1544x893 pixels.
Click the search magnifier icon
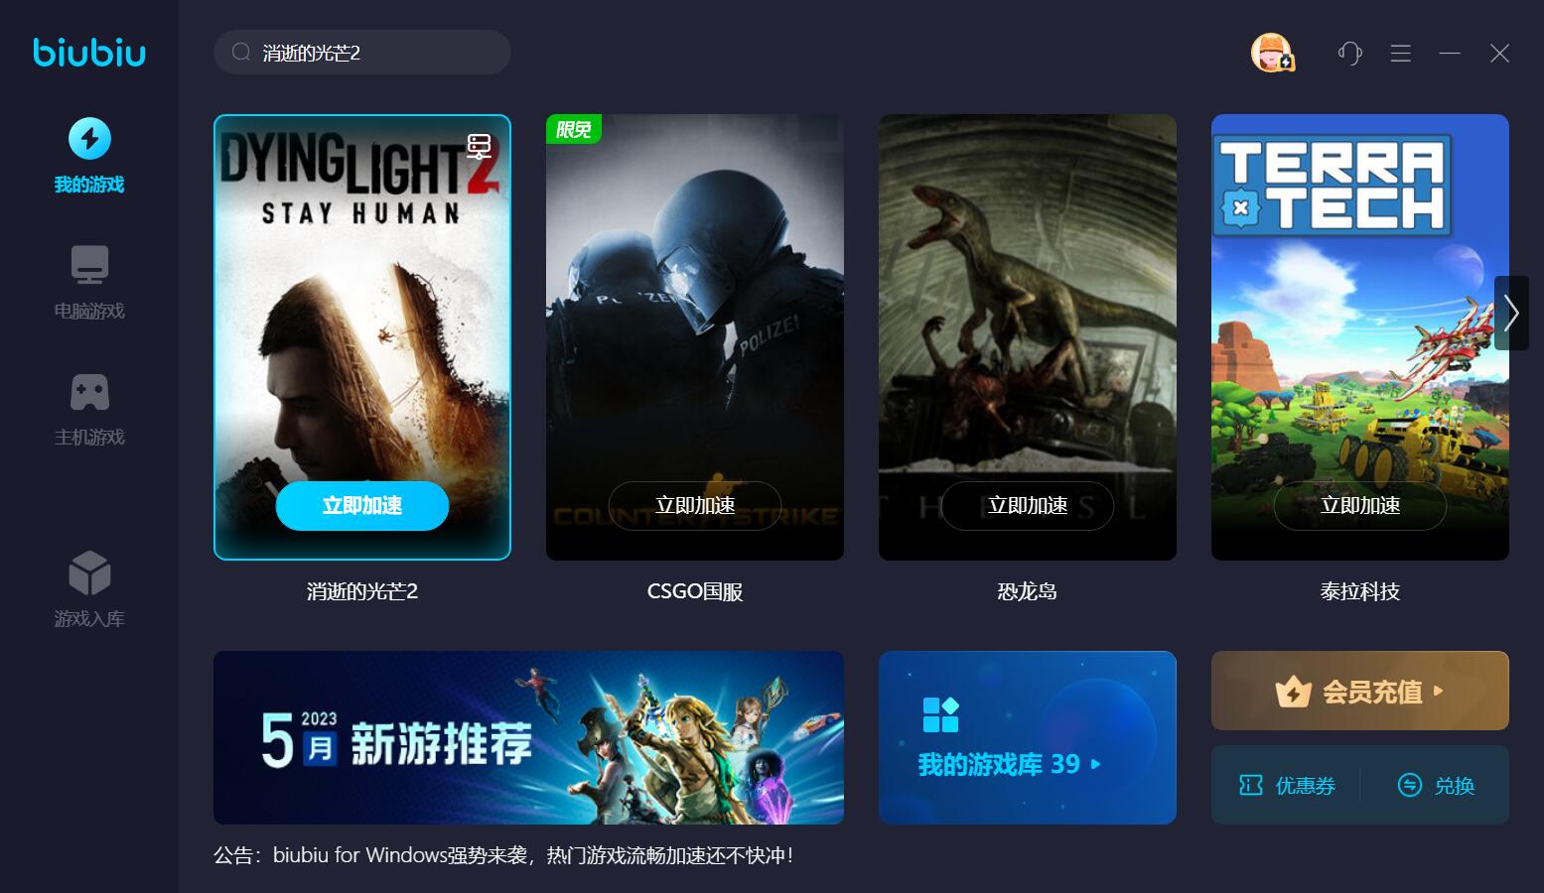(x=241, y=53)
